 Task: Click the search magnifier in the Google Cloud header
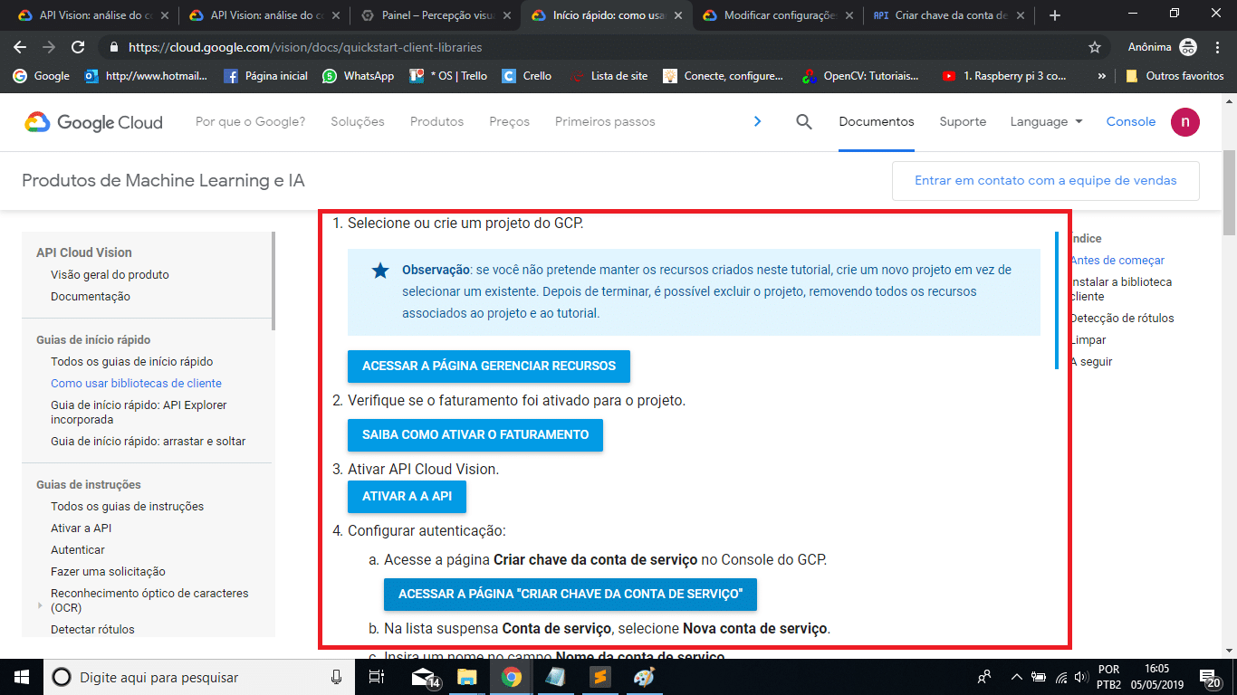[804, 121]
